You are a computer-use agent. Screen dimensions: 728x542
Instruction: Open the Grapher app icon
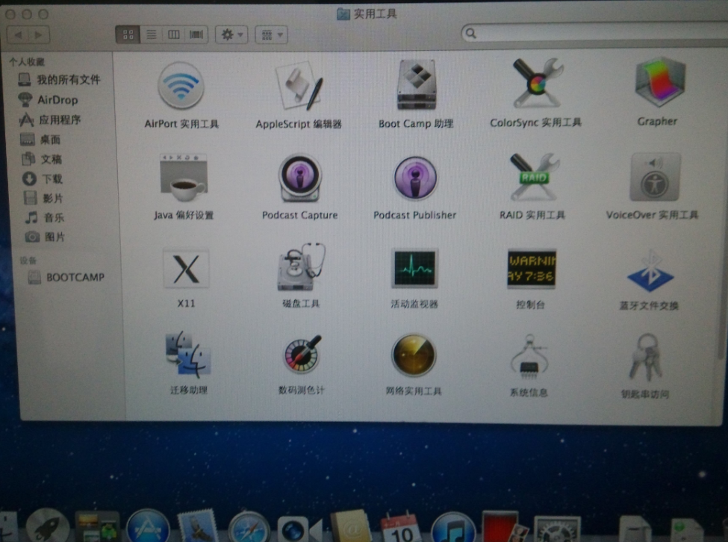[660, 82]
